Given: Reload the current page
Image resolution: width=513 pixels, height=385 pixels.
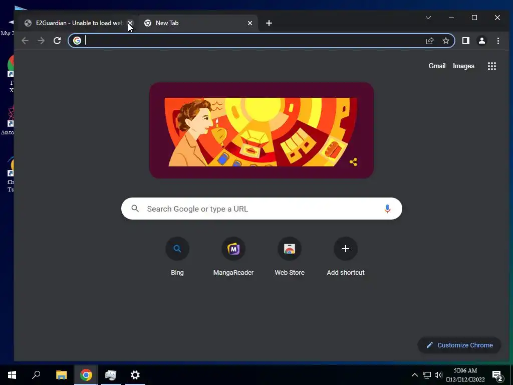Looking at the screenshot, I should click(57, 41).
